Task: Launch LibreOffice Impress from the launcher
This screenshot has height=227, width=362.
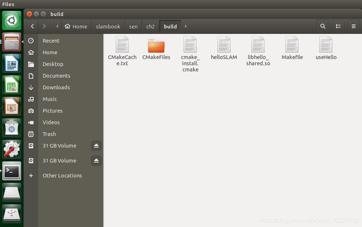Action: pos(12,106)
